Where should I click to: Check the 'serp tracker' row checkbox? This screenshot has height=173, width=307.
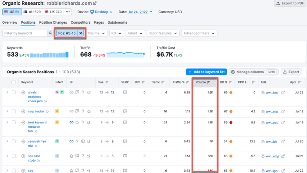pyautogui.click(x=14, y=111)
